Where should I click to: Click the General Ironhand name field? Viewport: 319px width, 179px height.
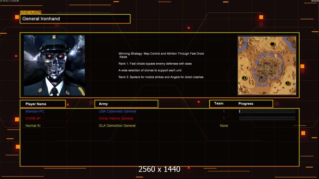point(75,19)
